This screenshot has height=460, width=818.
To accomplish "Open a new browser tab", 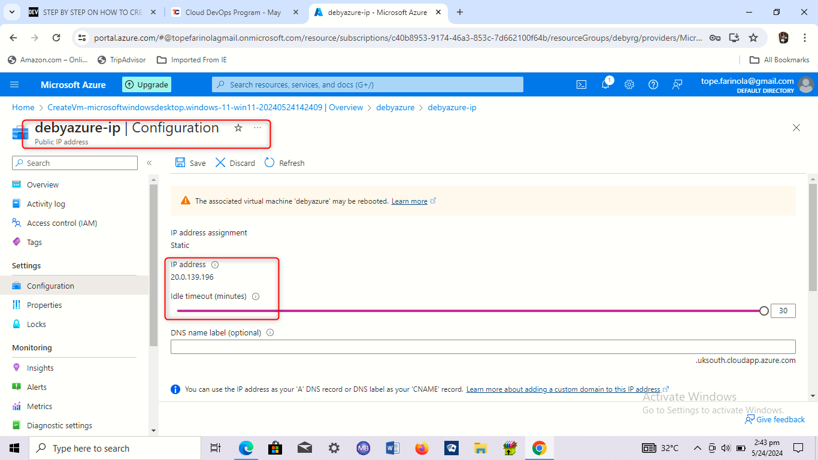I will coord(460,12).
